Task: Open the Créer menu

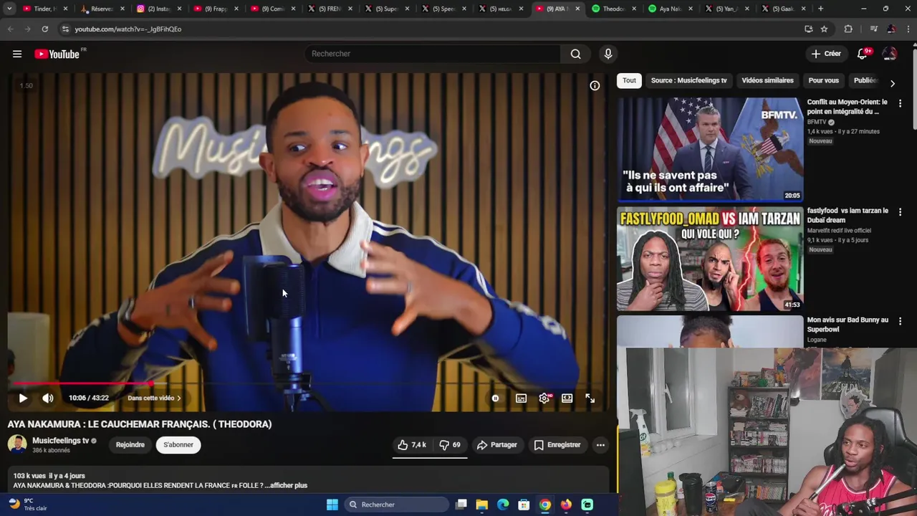Action: [826, 54]
